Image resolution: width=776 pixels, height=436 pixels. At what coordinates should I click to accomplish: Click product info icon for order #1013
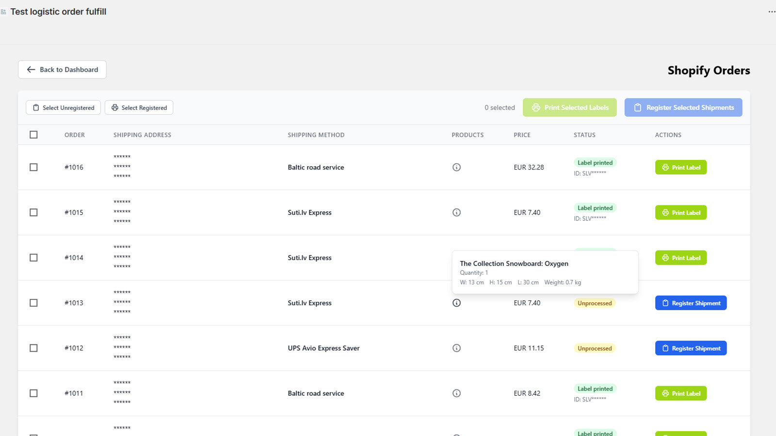(456, 303)
